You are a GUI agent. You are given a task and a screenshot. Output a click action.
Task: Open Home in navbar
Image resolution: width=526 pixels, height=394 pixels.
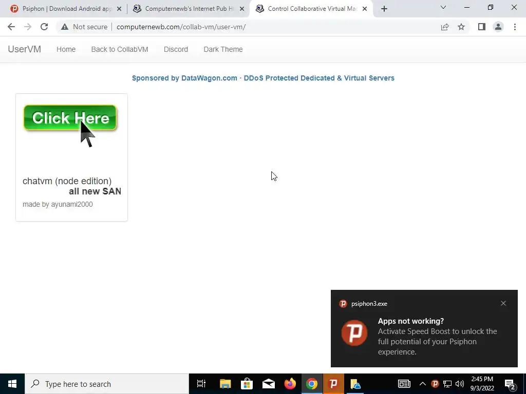tap(66, 49)
